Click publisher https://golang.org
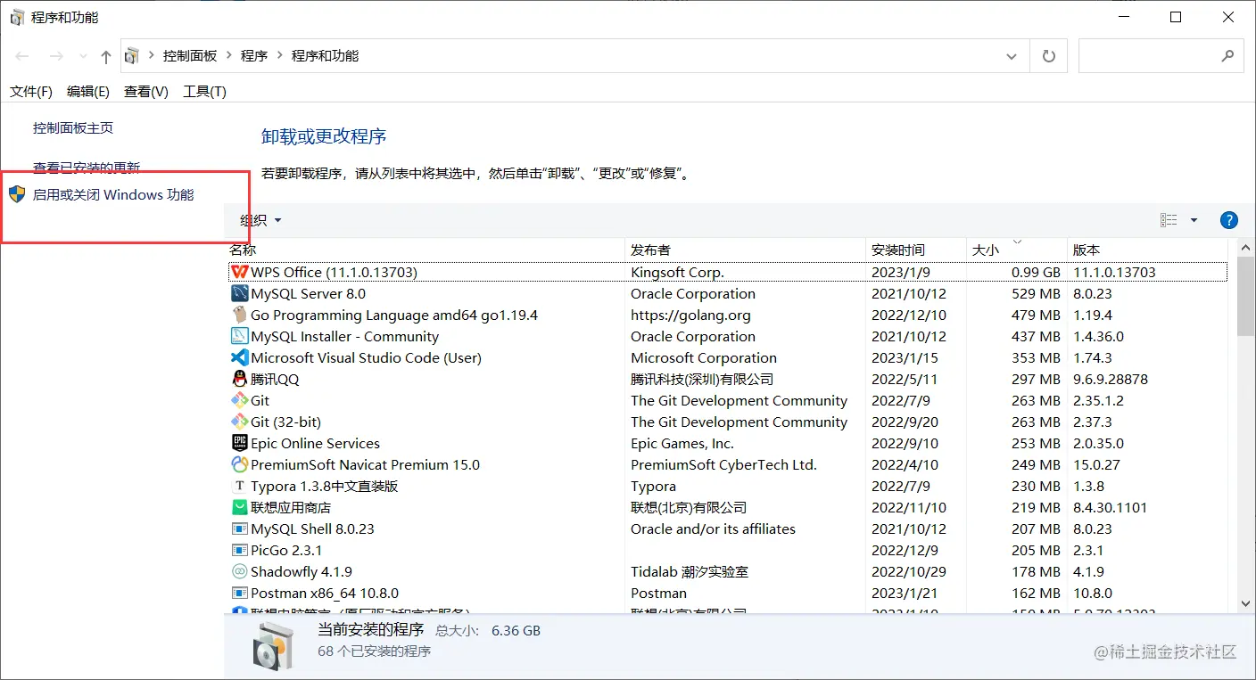 [690, 315]
